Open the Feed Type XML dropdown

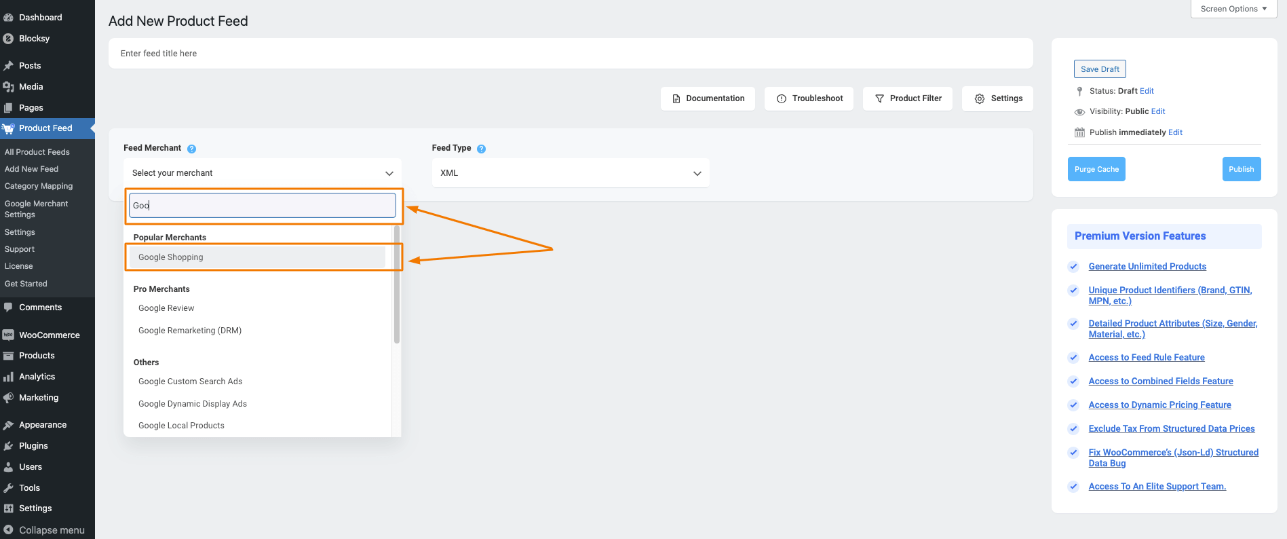coord(571,173)
